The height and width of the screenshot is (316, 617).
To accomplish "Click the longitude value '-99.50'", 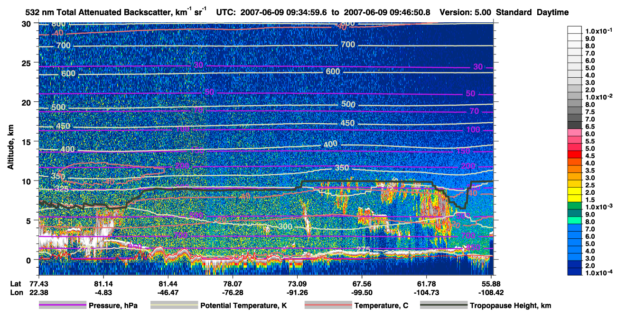I will [362, 292].
